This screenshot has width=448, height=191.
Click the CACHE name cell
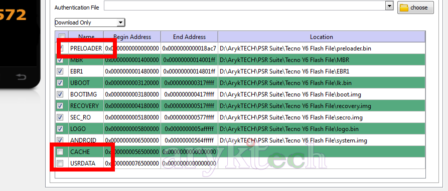(86, 151)
